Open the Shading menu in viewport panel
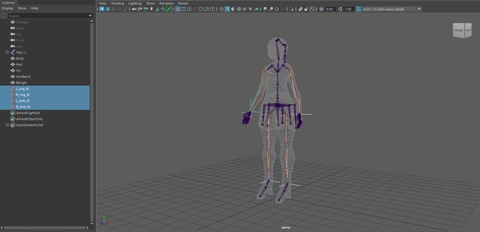Image resolution: width=480 pixels, height=232 pixels. click(x=117, y=3)
